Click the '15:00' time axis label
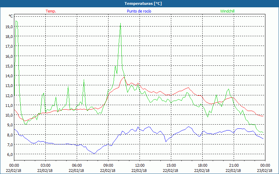279x174 pixels. [x=171, y=166]
